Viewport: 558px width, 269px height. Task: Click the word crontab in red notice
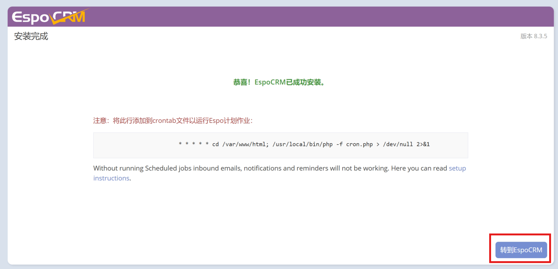164,121
